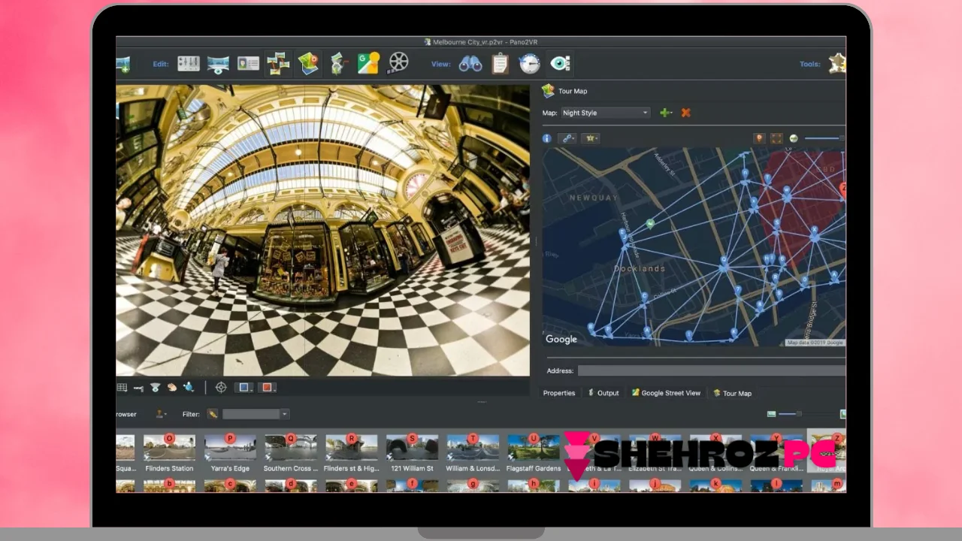
Task: Click the NEWQUAY label on map
Action: coord(594,198)
